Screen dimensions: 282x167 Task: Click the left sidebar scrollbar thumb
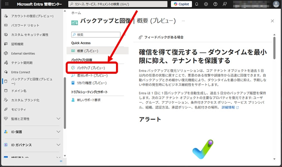pos(65,103)
